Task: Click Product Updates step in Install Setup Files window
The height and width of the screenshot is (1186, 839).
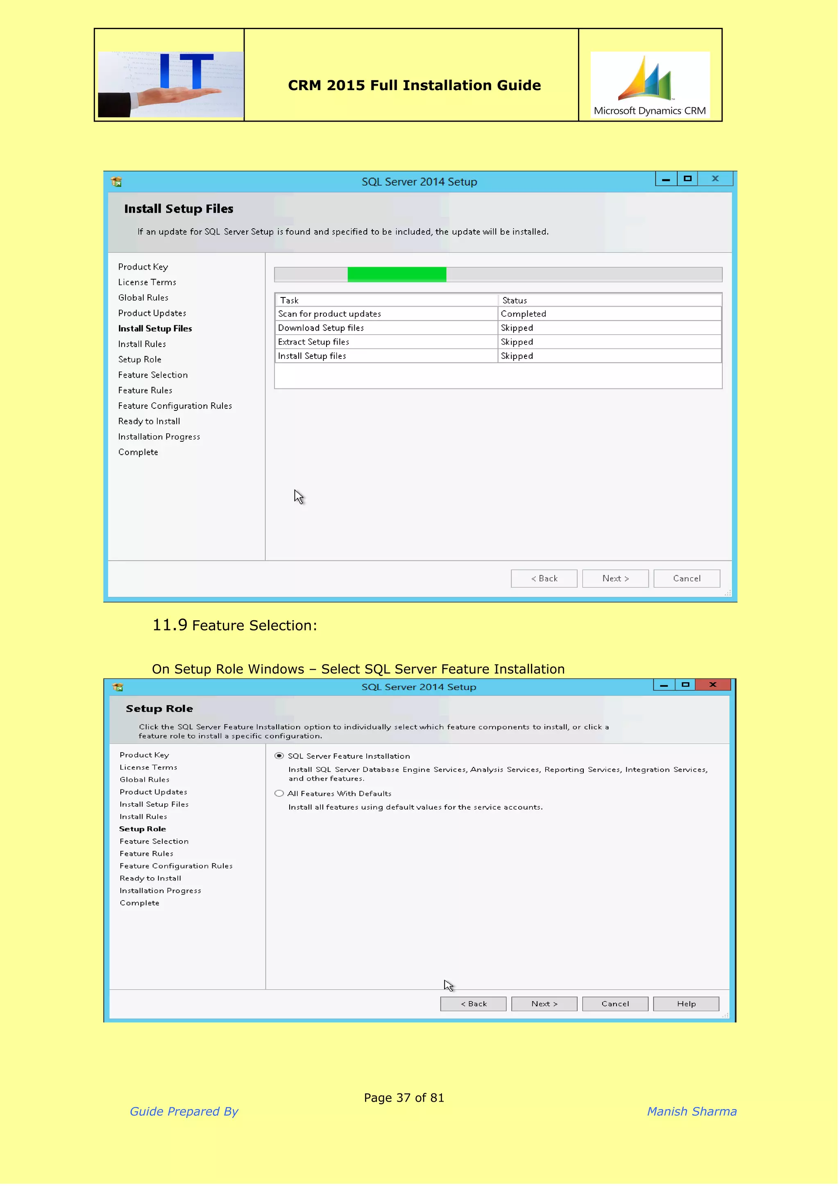Action: click(x=152, y=313)
